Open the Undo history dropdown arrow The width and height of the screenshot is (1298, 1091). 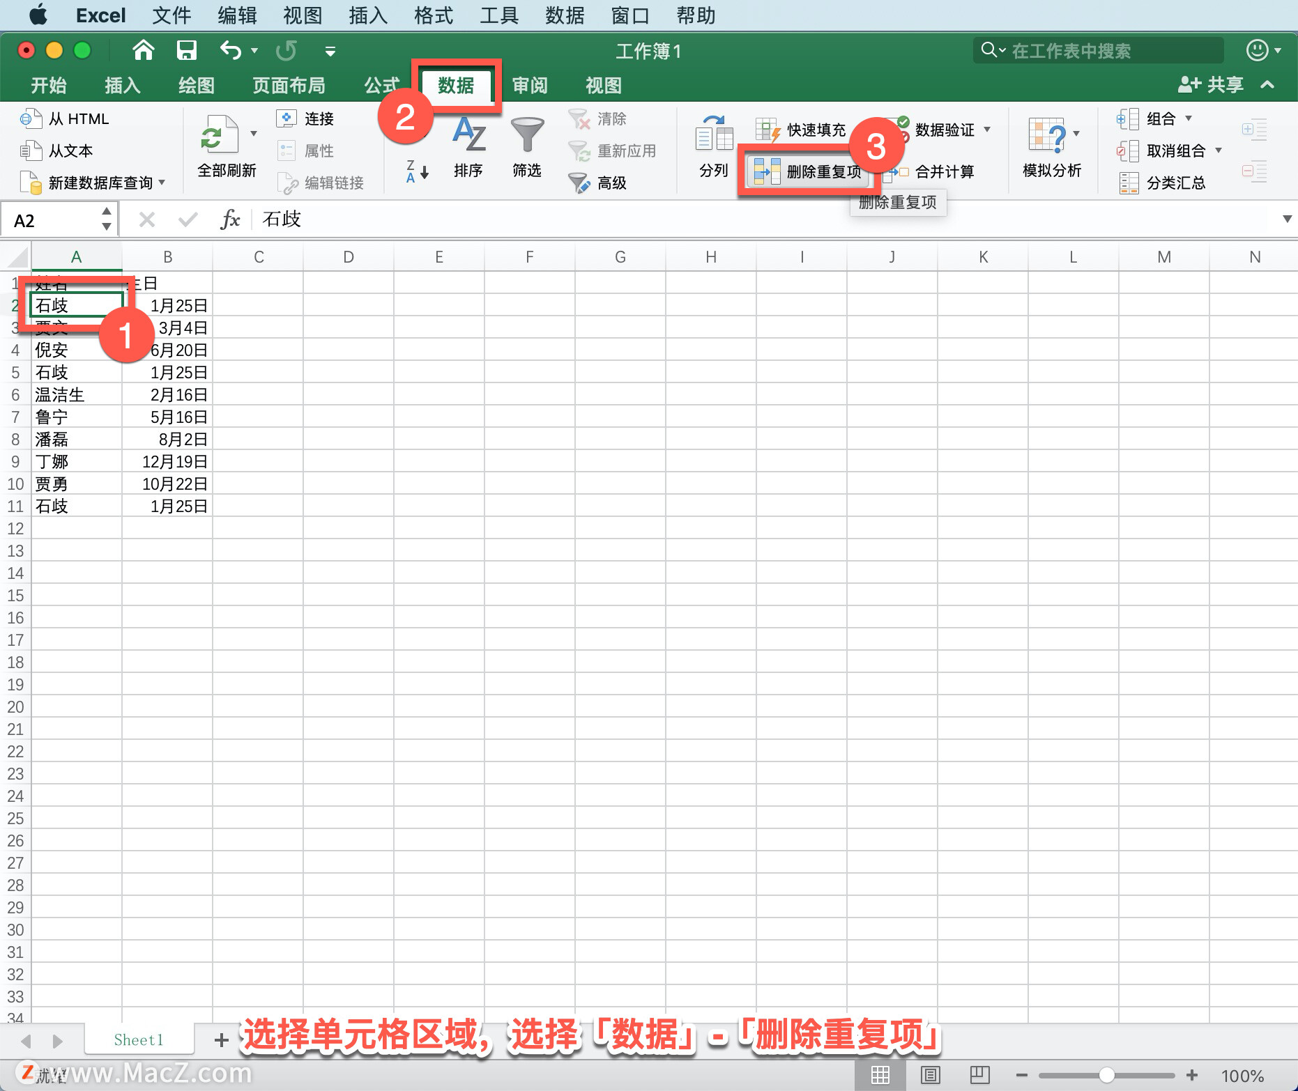coord(254,51)
